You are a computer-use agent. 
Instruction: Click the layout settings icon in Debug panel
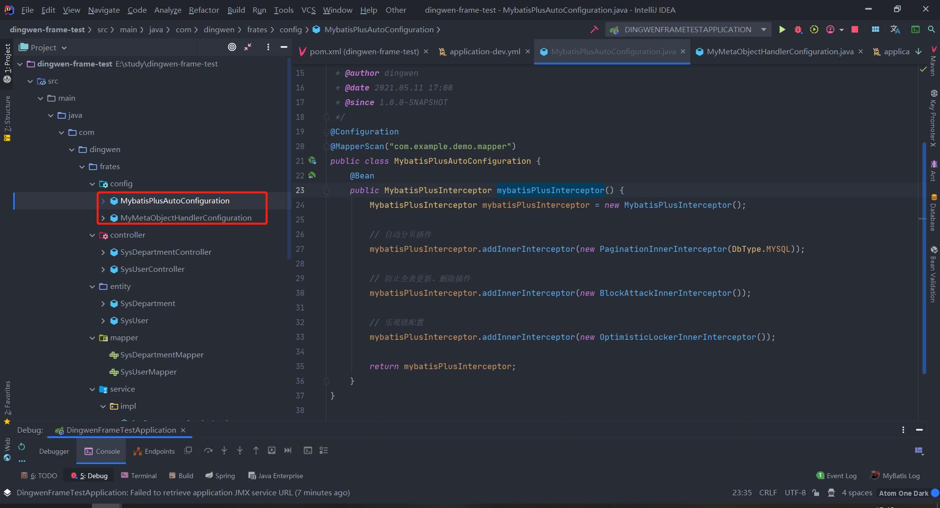[919, 451]
